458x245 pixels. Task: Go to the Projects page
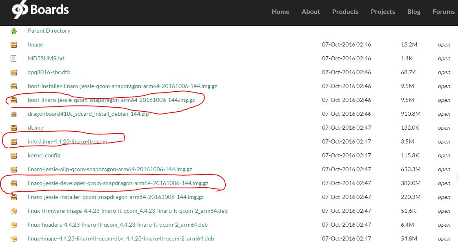382,12
